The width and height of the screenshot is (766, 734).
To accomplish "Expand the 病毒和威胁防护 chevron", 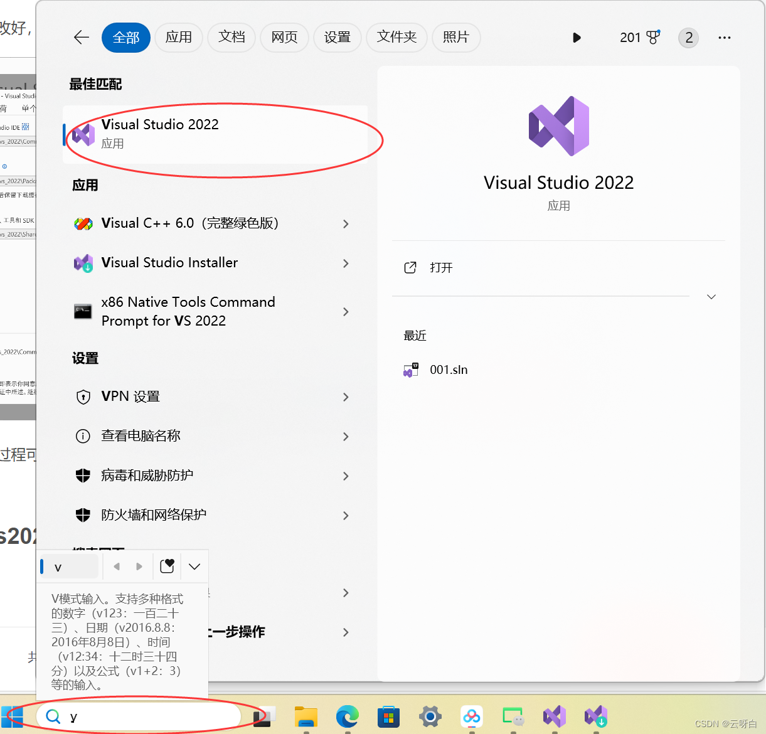I will click(346, 476).
